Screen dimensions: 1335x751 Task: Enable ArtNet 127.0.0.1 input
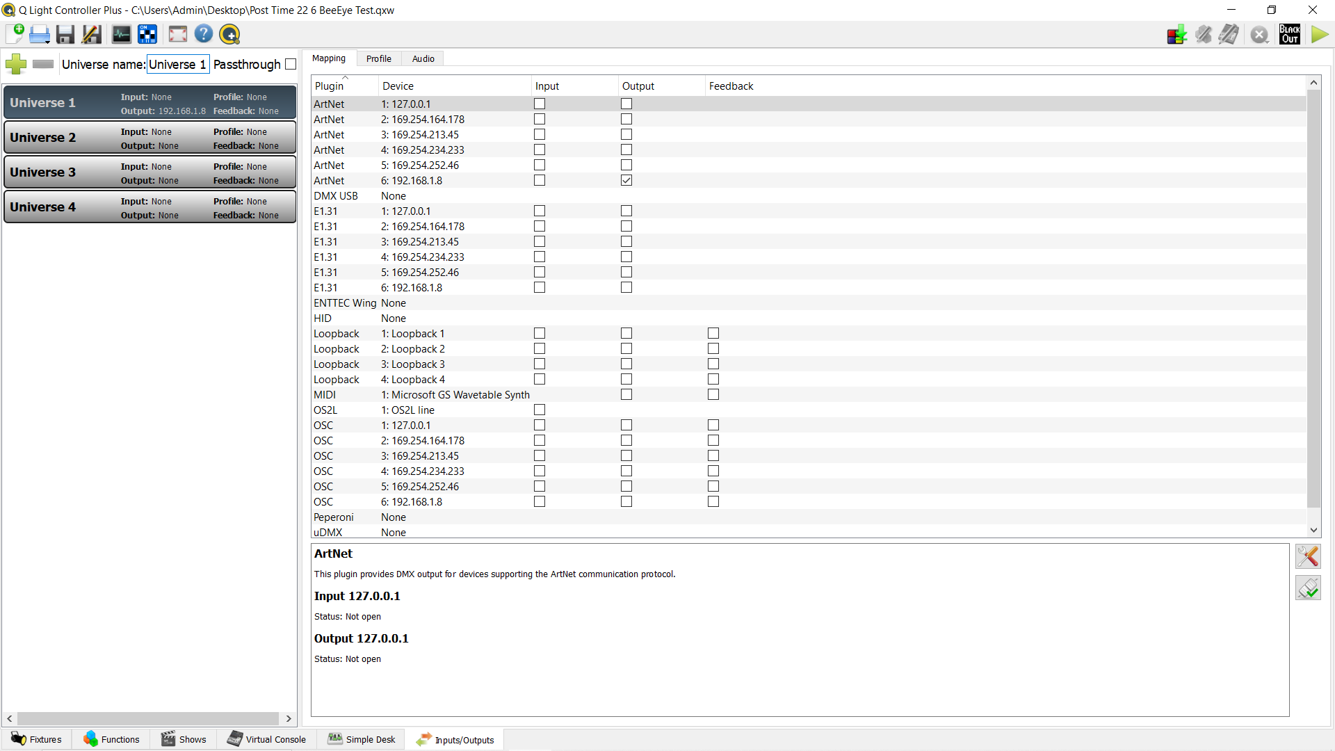coord(540,104)
